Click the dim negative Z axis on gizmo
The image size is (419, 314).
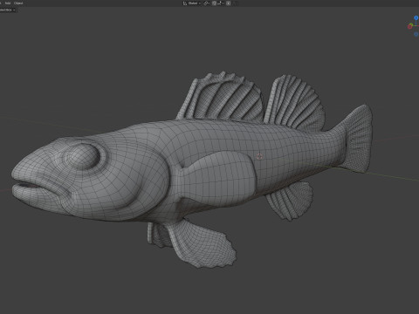(x=416, y=34)
